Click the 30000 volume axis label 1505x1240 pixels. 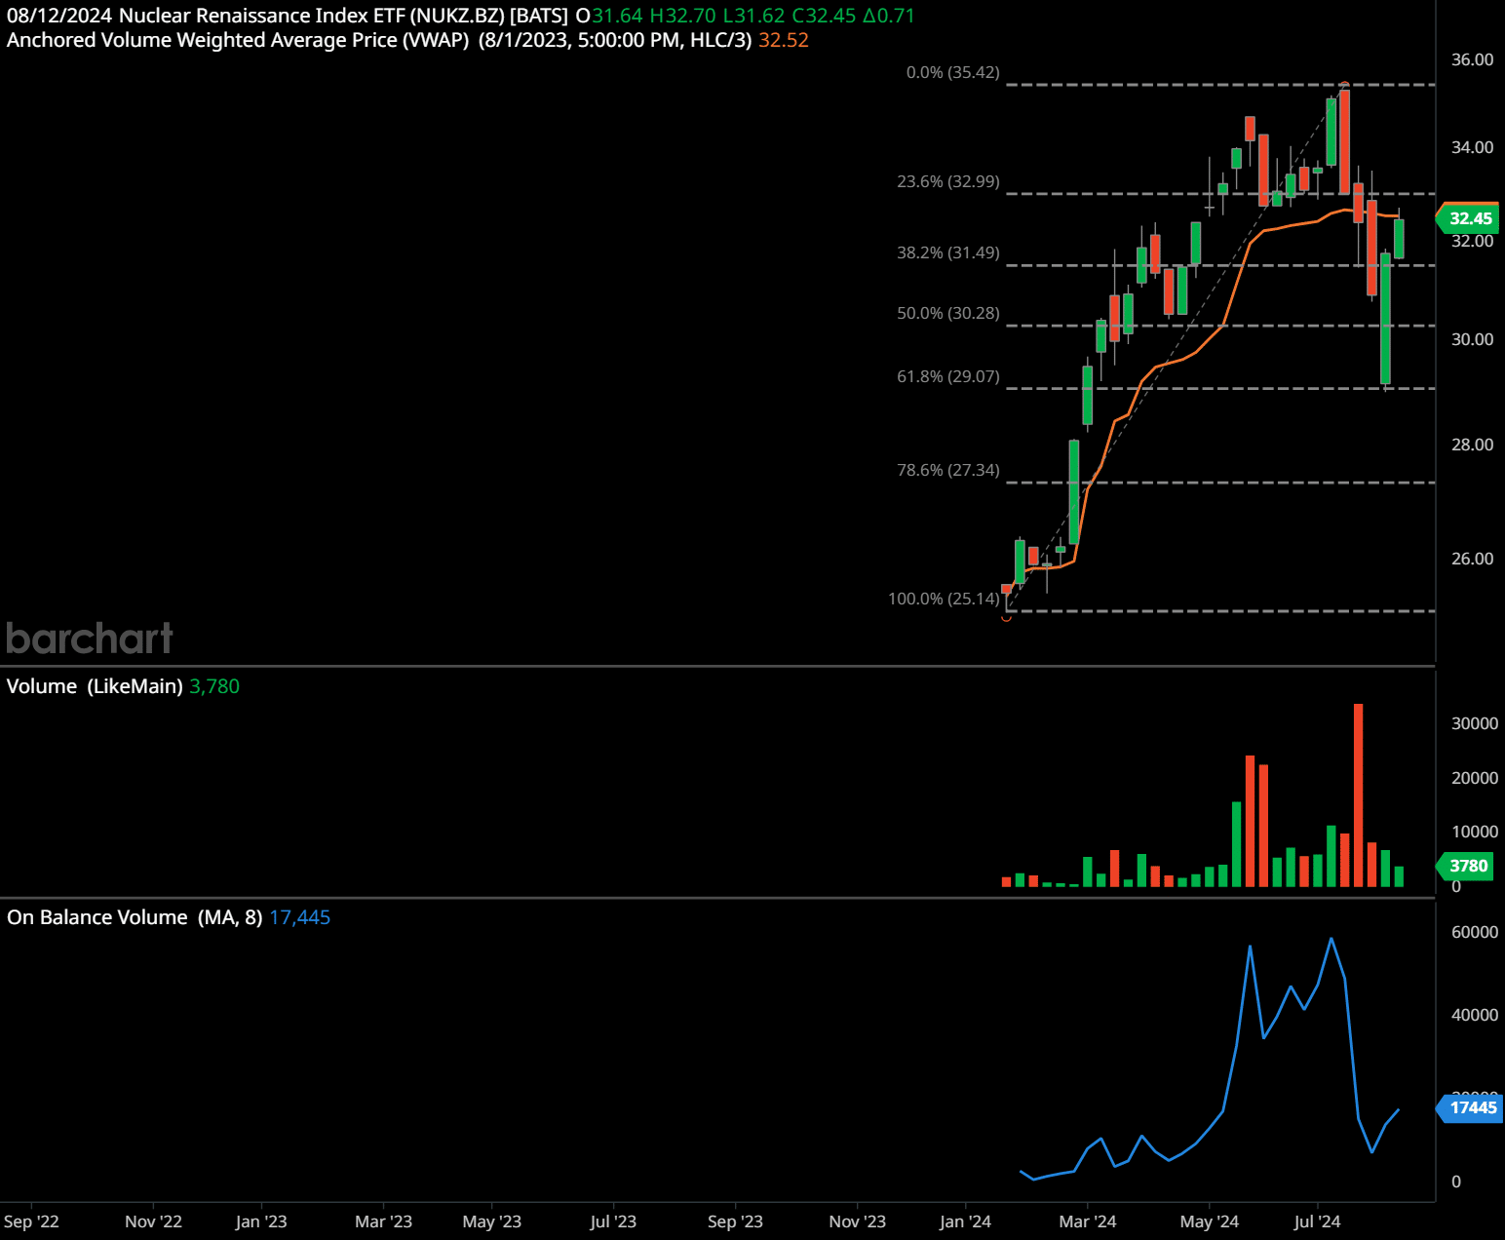(1475, 723)
